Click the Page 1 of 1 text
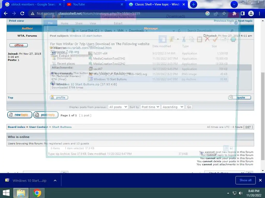The image size is (265, 198). click(x=69, y=115)
